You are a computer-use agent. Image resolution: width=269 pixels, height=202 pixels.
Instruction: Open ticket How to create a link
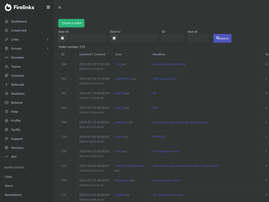(x=166, y=180)
